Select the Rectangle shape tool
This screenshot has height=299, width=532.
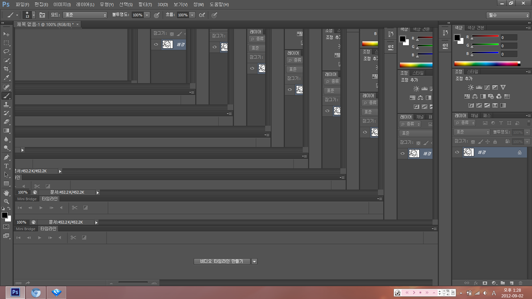click(x=6, y=183)
